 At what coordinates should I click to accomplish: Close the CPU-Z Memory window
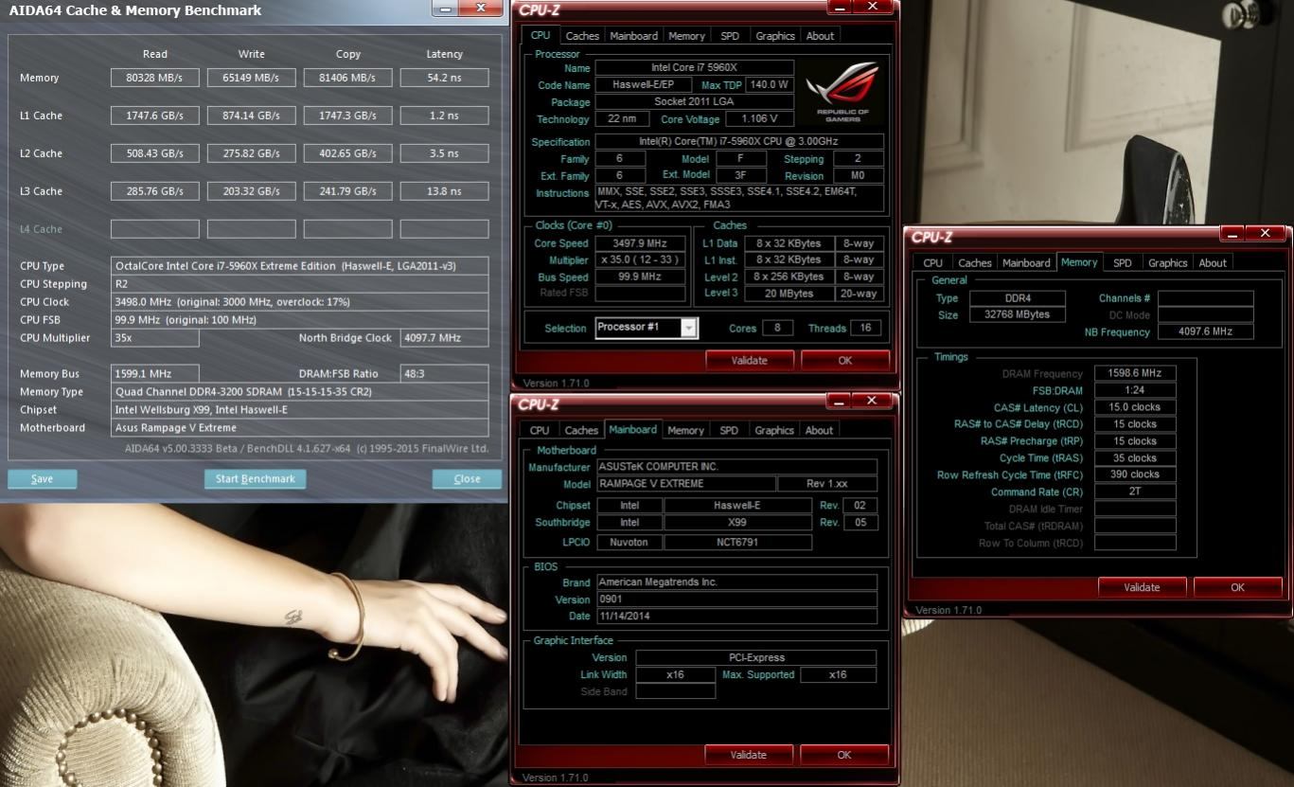click(1265, 233)
